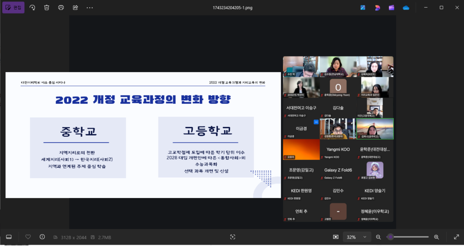The image size is (464, 246).
Task: Zoom in with the plus magnifier
Action: click(436, 237)
